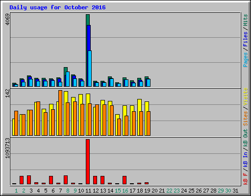The image size is (251, 196).
Task: Click day 27 on the x-axis
Action: (x=206, y=191)
